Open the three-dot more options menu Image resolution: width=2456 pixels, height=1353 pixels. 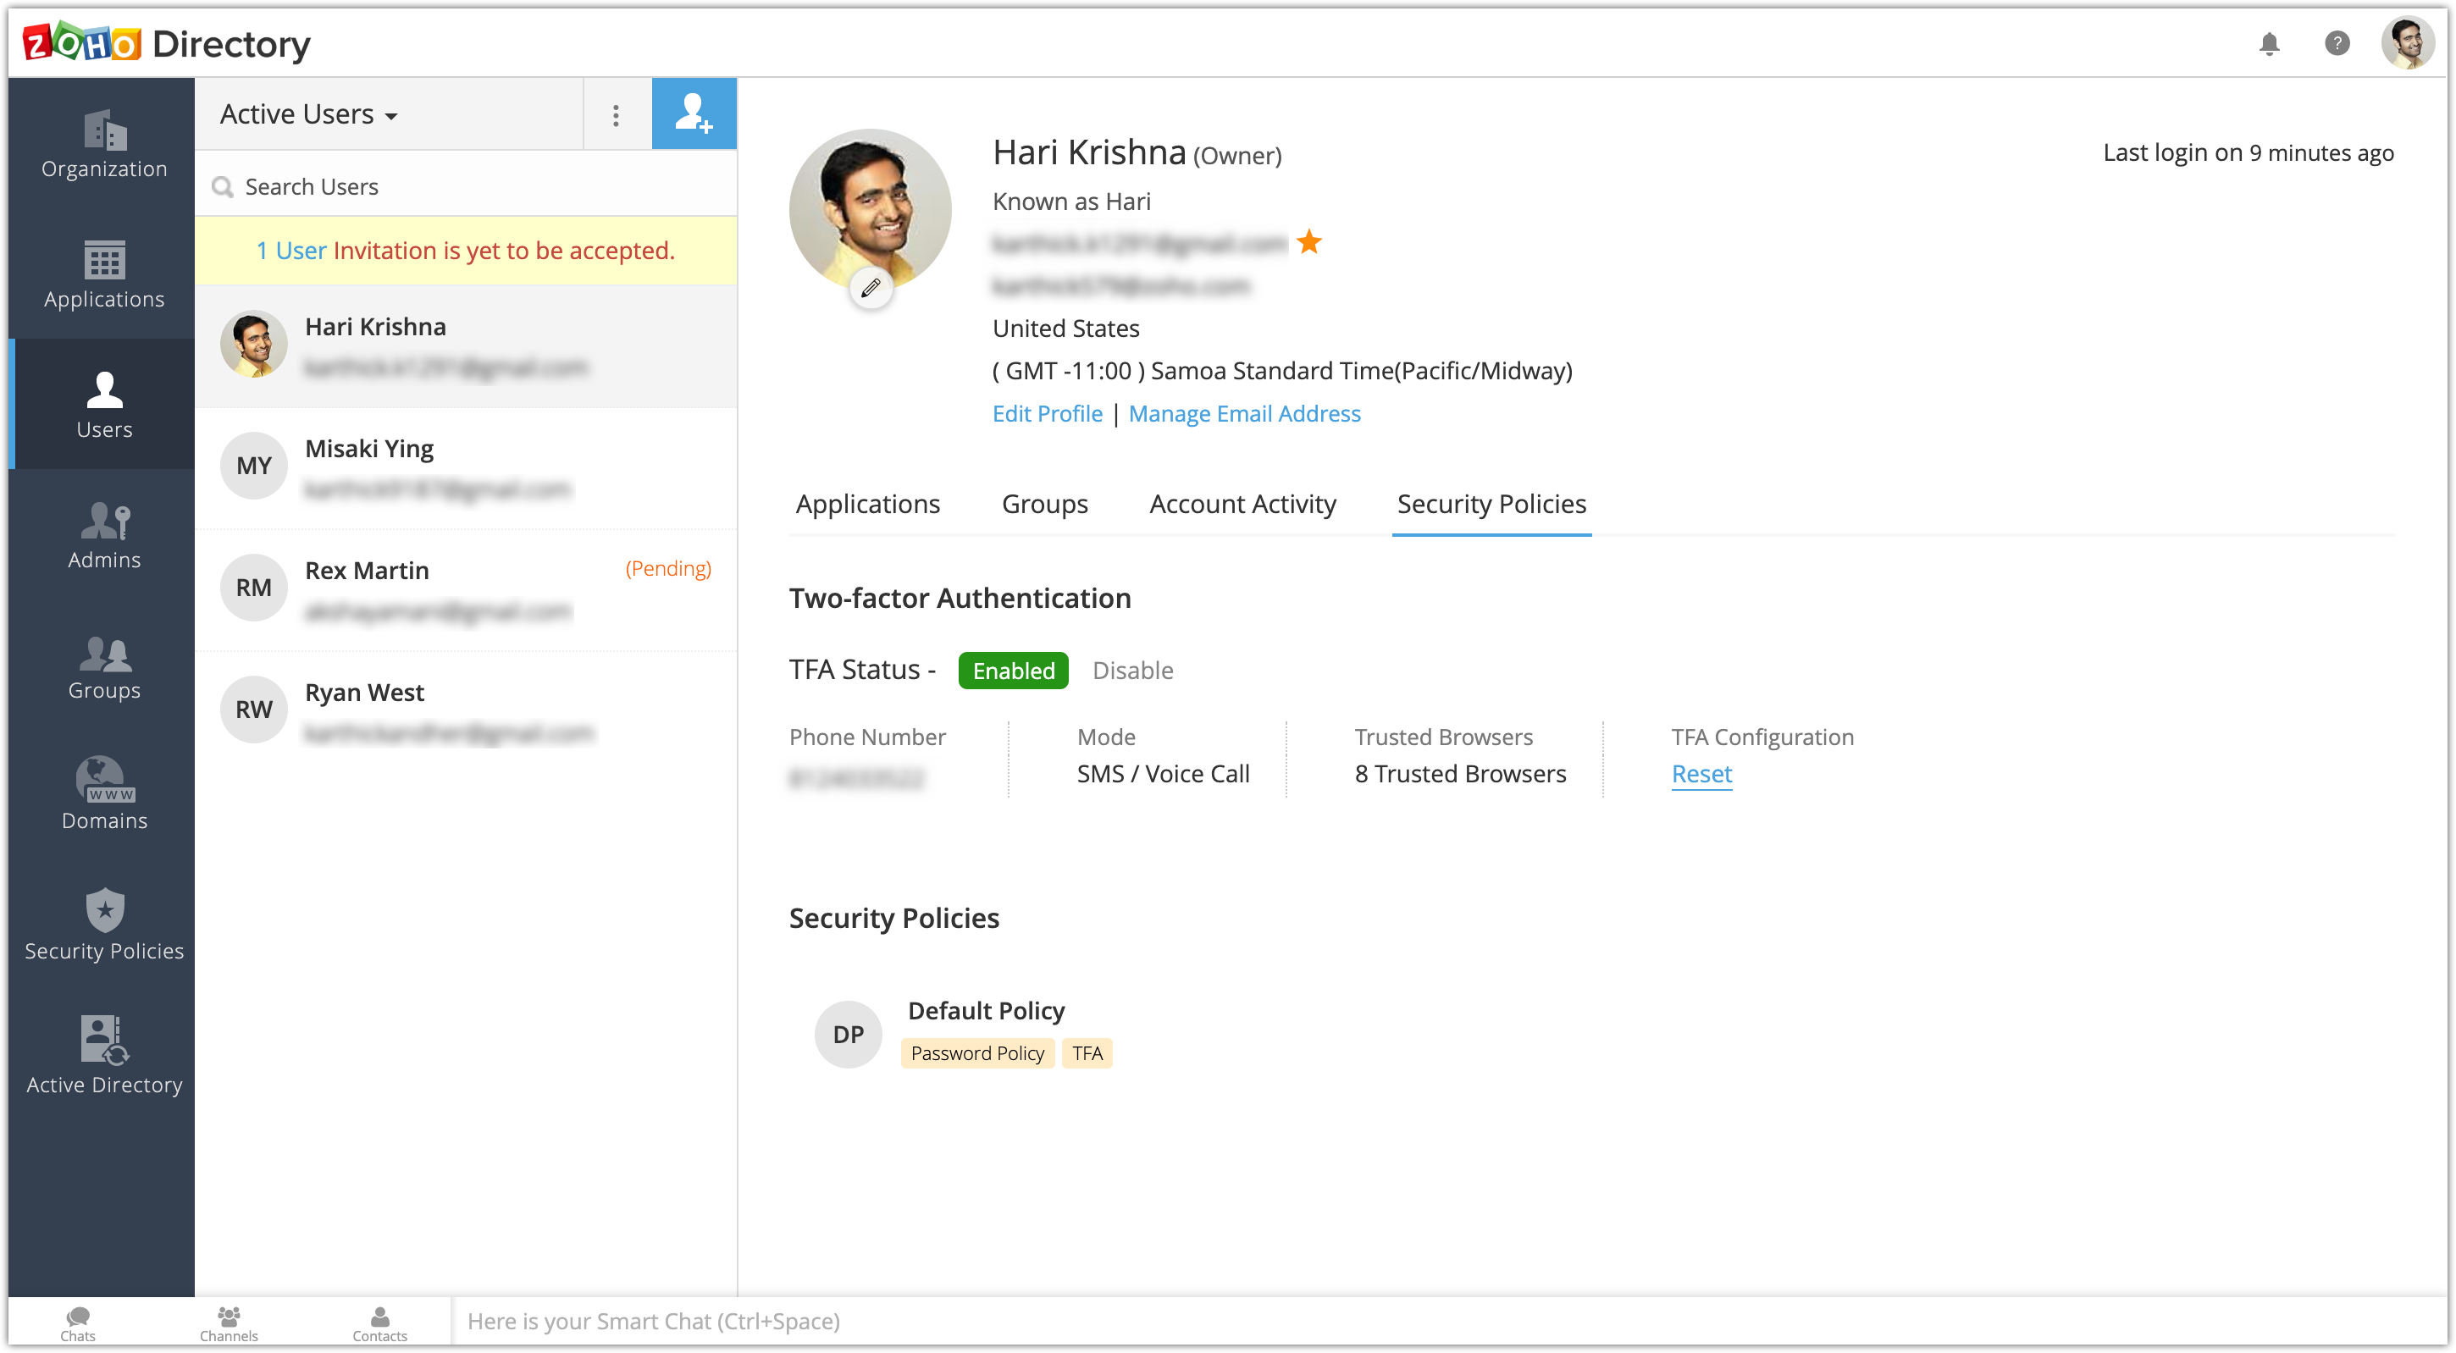click(616, 114)
